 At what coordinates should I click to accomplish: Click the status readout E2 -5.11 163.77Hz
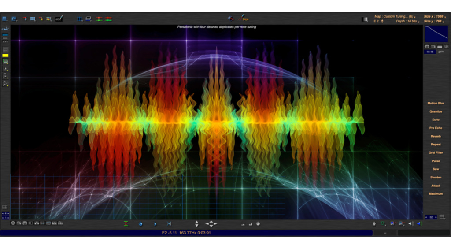186,233
